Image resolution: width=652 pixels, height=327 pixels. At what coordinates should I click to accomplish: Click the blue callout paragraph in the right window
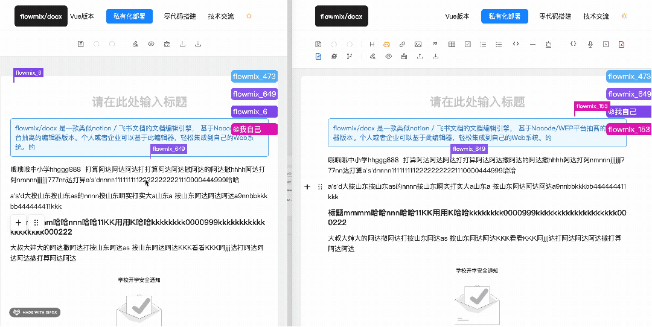tap(477, 133)
